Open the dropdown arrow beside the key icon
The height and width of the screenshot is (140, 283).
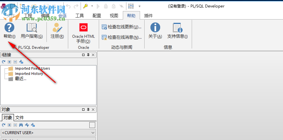click(x=92, y=6)
